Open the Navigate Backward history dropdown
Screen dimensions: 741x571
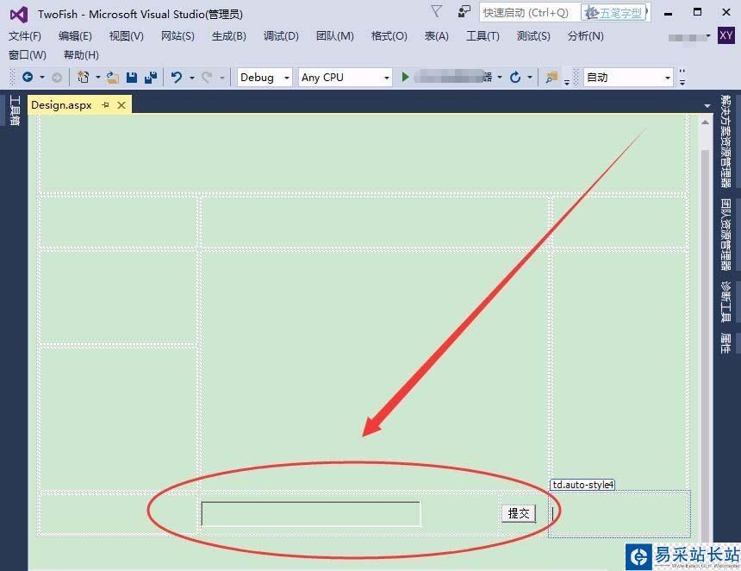tap(42, 77)
